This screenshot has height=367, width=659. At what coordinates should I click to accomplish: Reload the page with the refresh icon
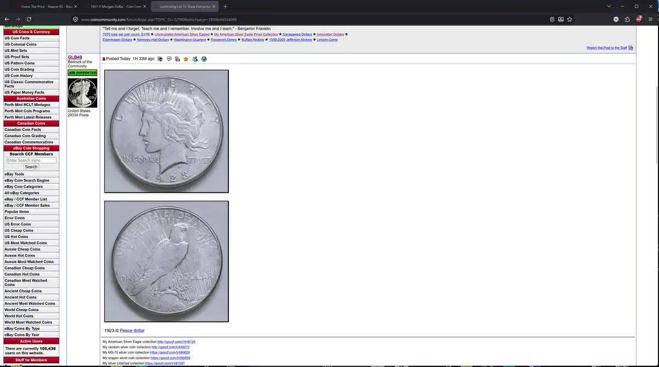click(x=29, y=19)
